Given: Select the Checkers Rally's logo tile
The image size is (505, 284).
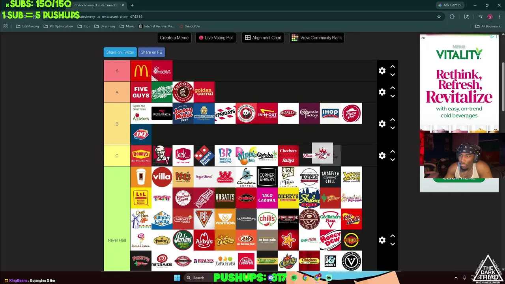Looking at the screenshot, I should click(288, 155).
